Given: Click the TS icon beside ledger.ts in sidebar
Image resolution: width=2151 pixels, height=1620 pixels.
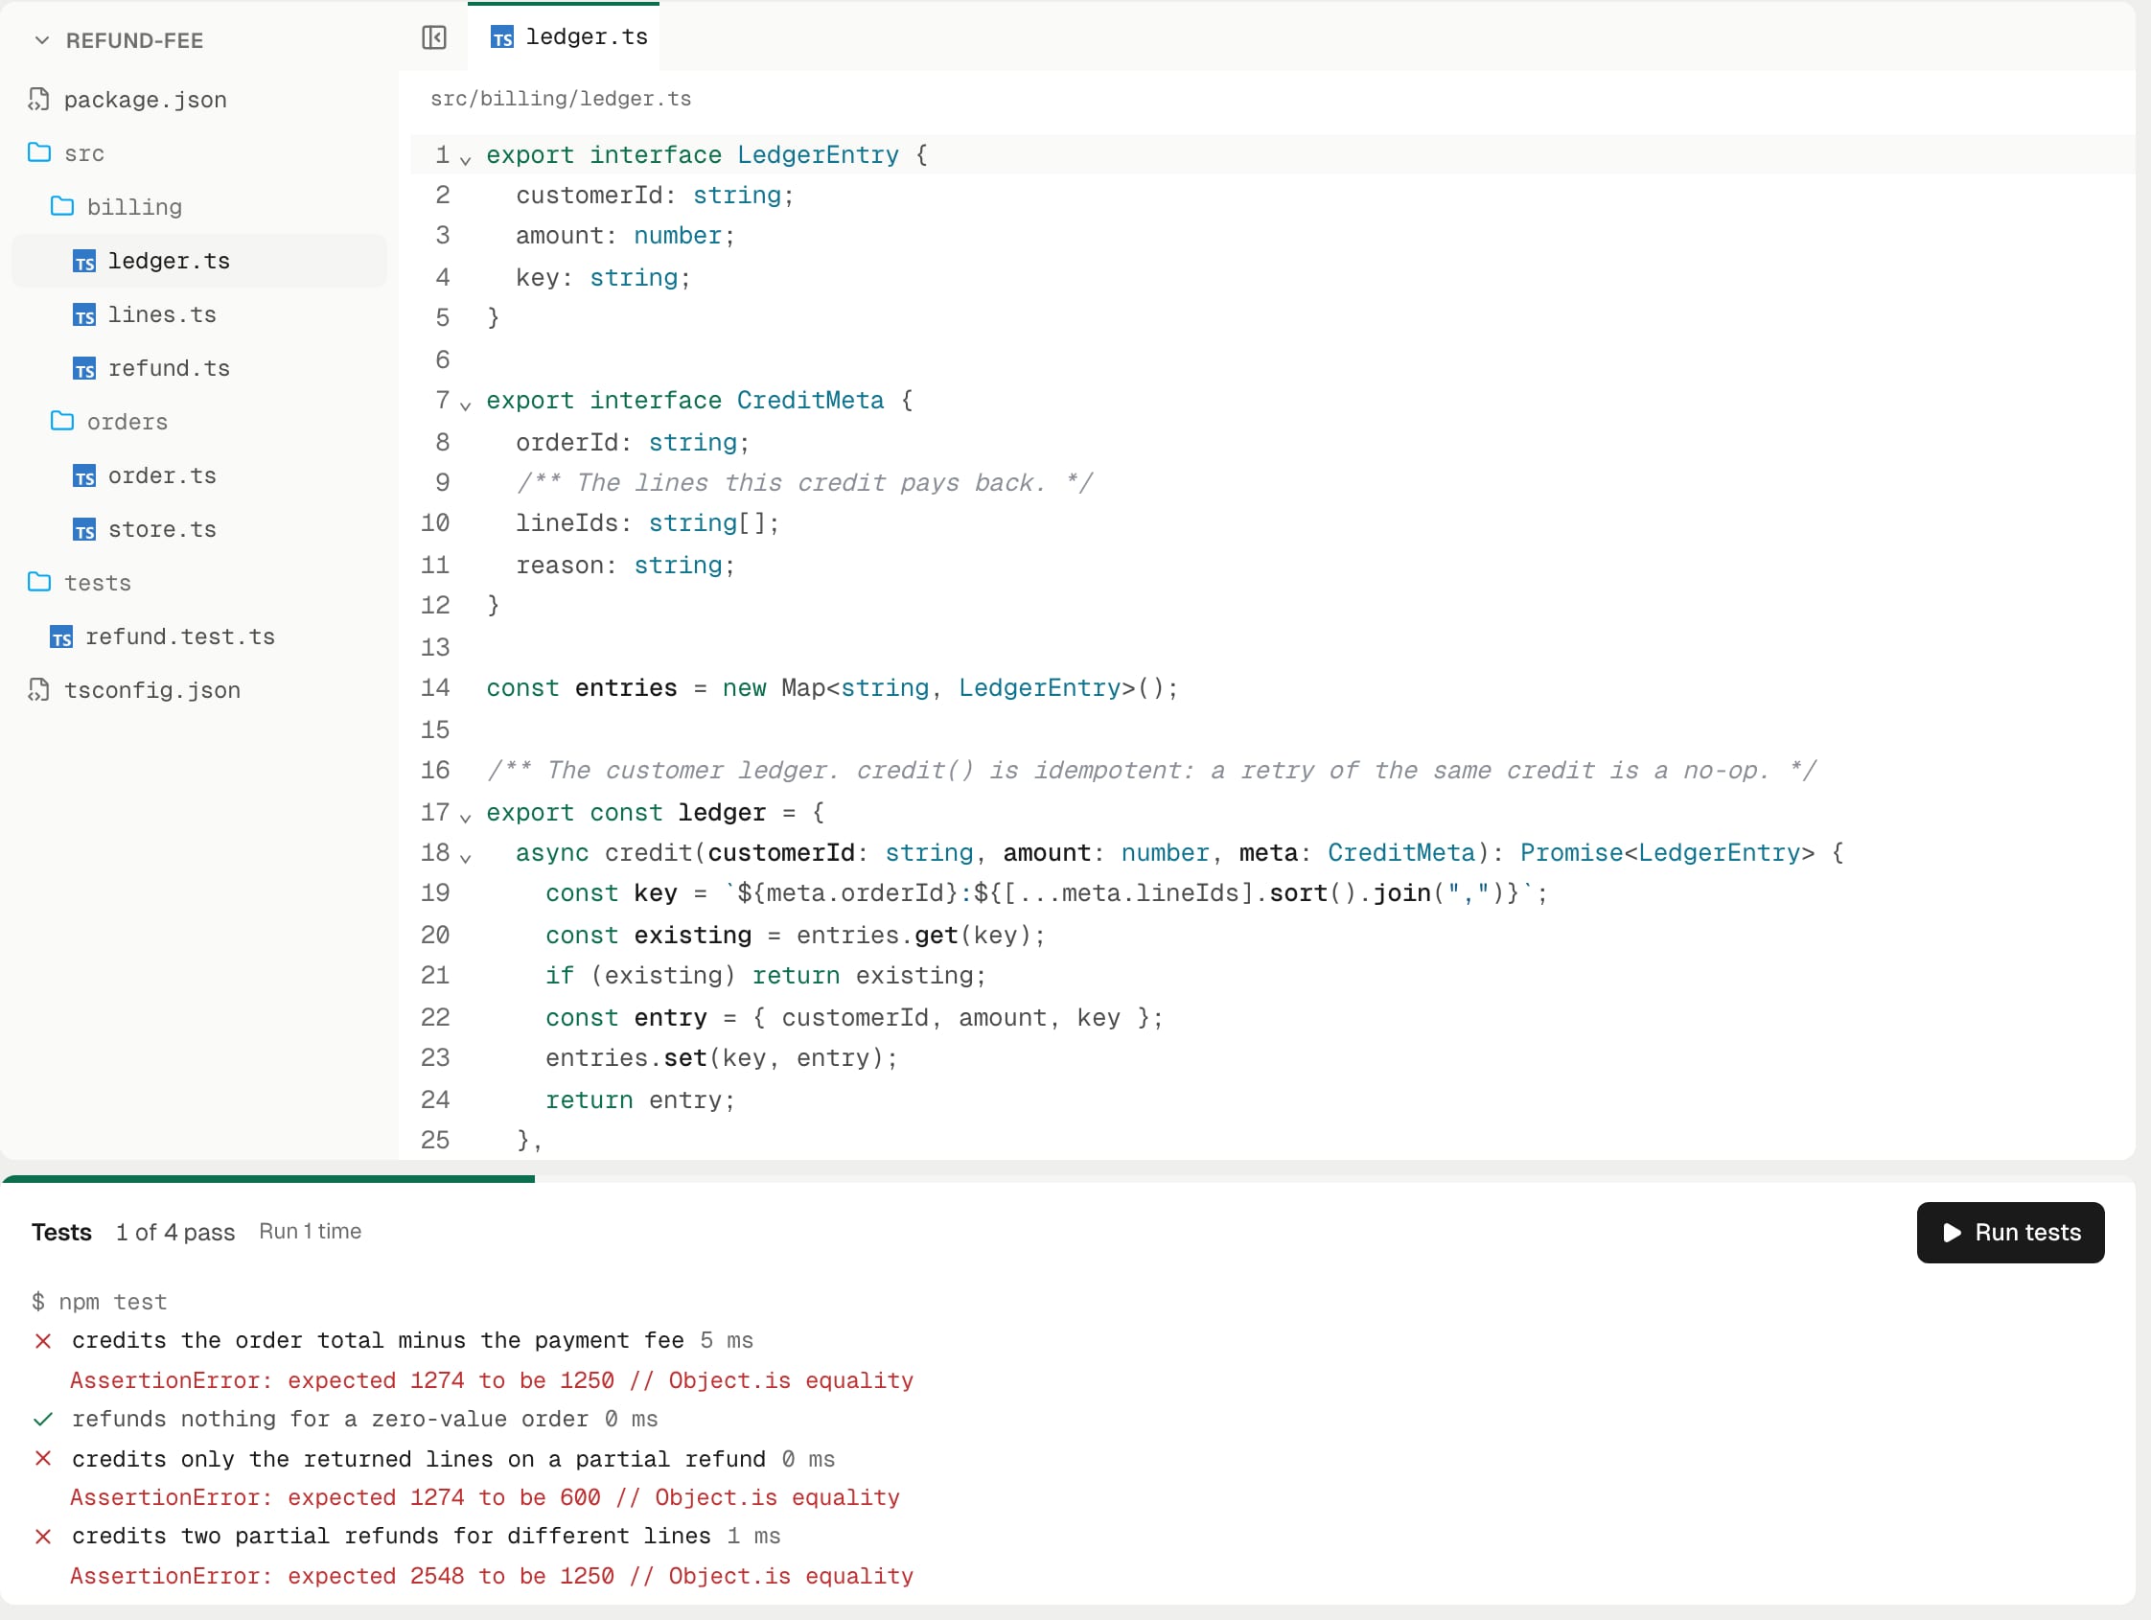Looking at the screenshot, I should pyautogui.click(x=84, y=261).
